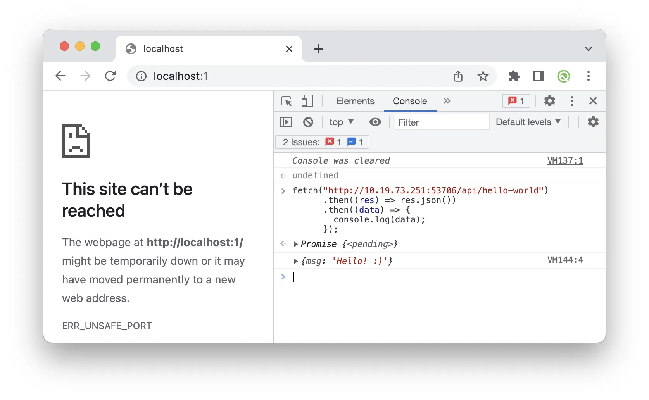Open live expression with the eye icon
The image size is (649, 400).
pyautogui.click(x=375, y=122)
